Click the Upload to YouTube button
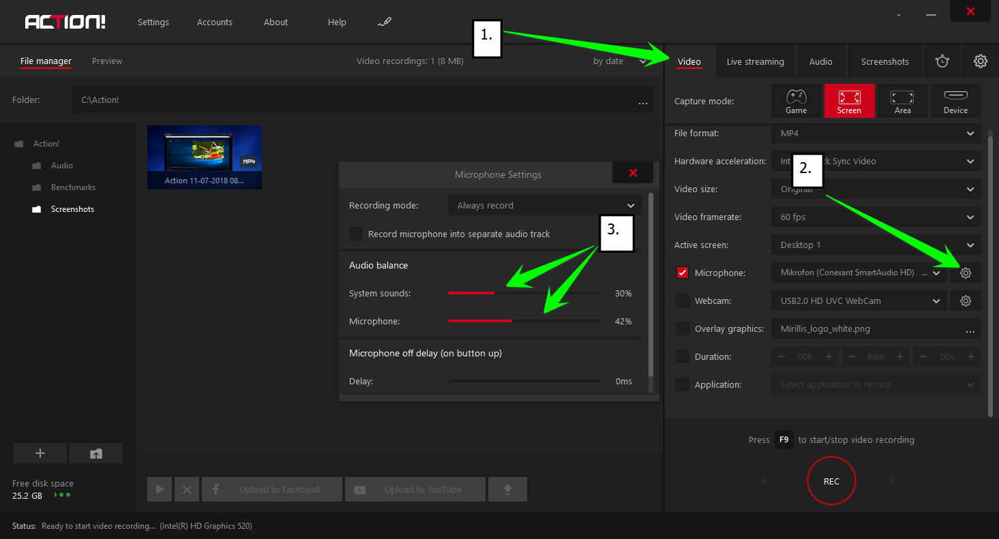 [x=415, y=489]
